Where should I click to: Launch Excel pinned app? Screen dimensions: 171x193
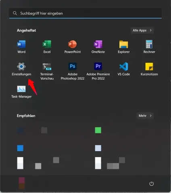[x=47, y=47]
